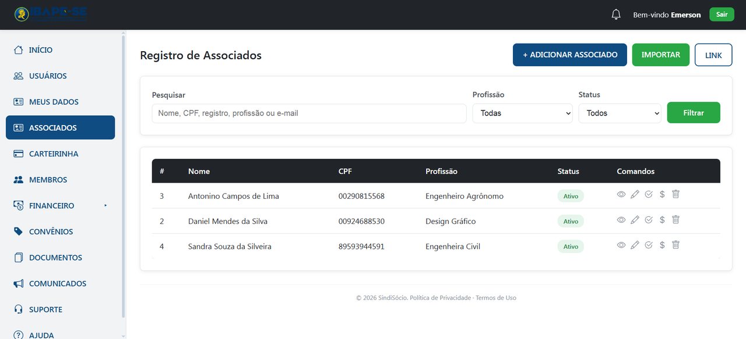Image resolution: width=746 pixels, height=339 pixels.
Task: Click the LINK button
Action: click(713, 55)
